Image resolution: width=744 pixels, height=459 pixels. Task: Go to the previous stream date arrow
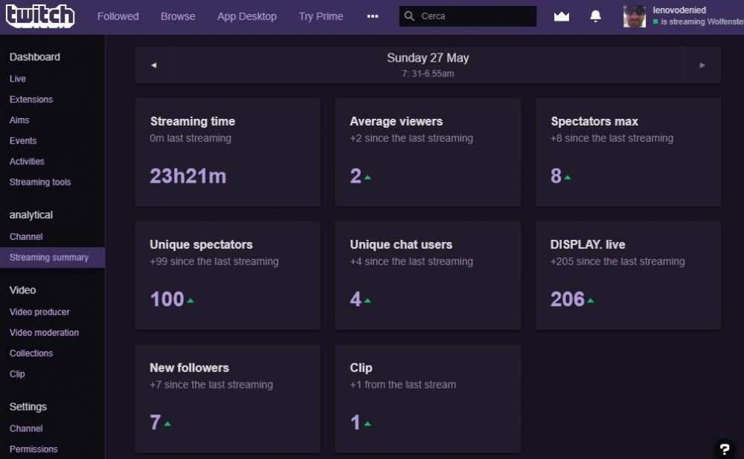tap(153, 65)
